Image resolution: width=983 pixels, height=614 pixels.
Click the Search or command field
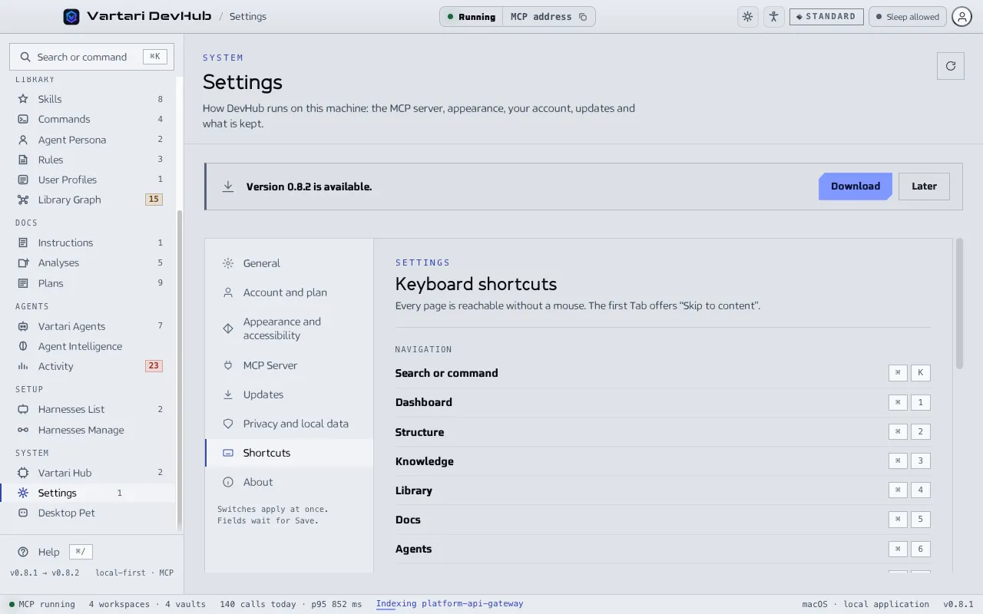[x=91, y=57]
